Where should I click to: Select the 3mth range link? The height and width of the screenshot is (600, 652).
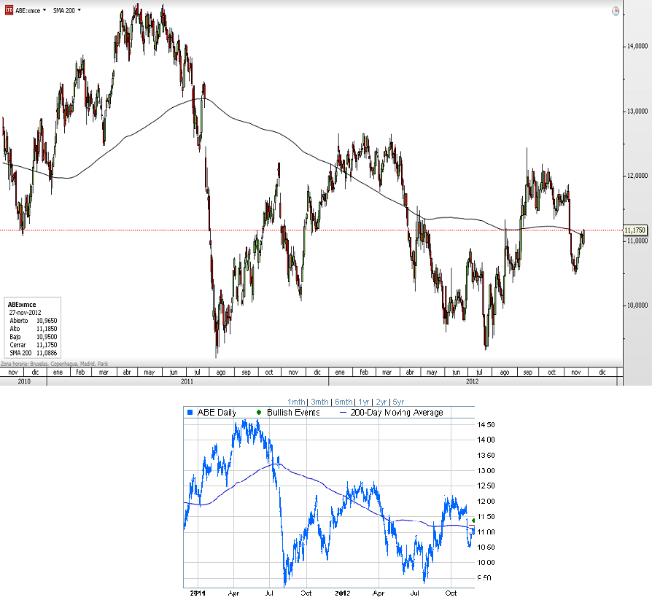(319, 402)
